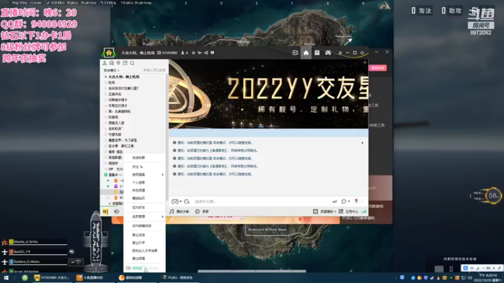Go to the YY home icon tab
Screen dimensions: 504x283
pyautogui.click(x=306, y=53)
